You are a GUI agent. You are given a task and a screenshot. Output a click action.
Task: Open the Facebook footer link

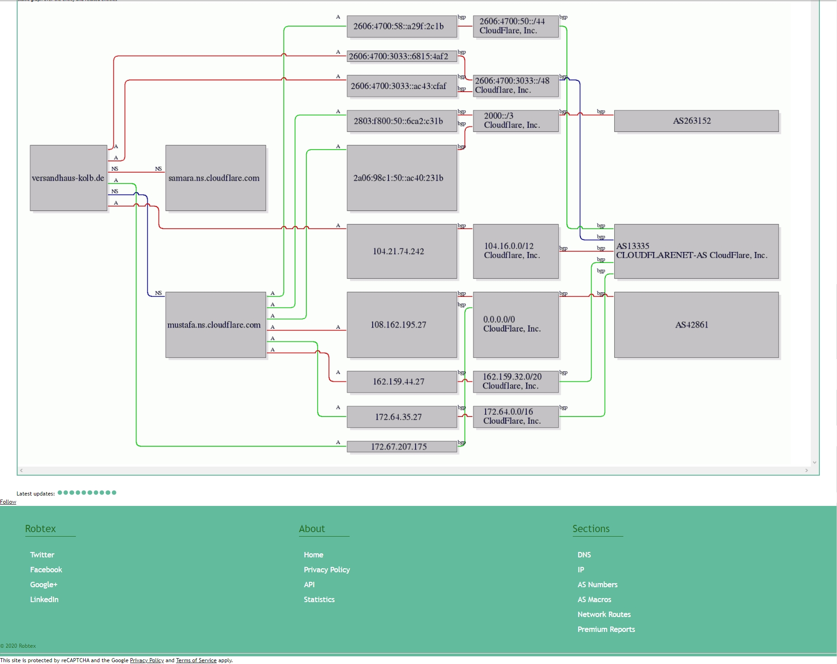[46, 570]
